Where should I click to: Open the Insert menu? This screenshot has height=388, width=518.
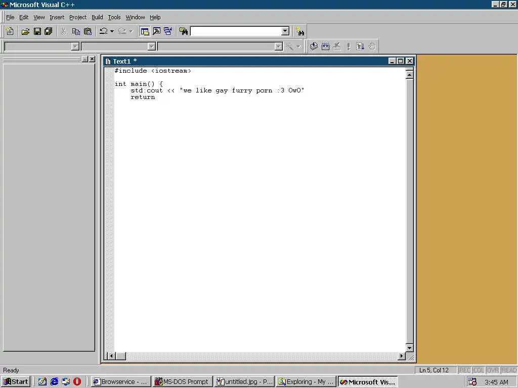click(x=57, y=17)
